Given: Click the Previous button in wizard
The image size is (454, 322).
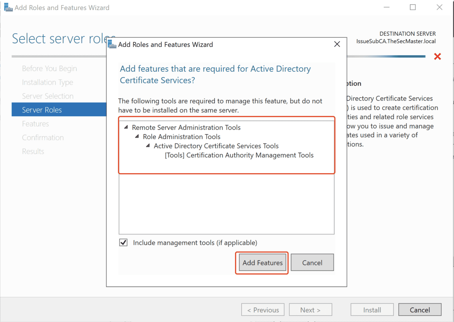Looking at the screenshot, I should tap(263, 310).
